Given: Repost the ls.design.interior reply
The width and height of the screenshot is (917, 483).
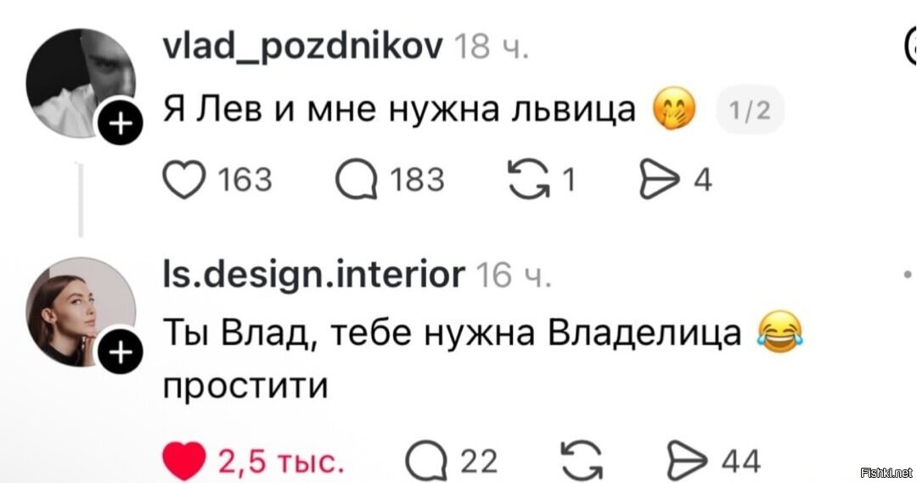Looking at the screenshot, I should [x=581, y=462].
